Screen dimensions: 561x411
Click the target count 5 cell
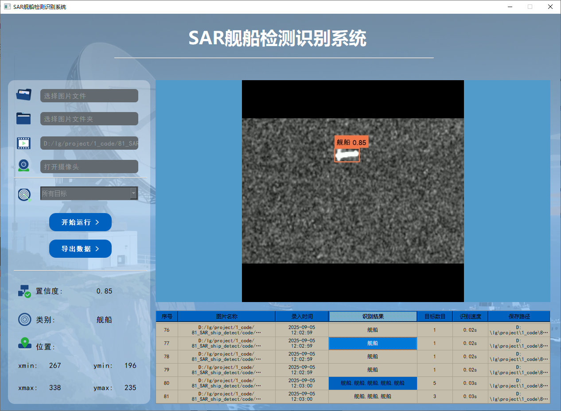click(435, 383)
